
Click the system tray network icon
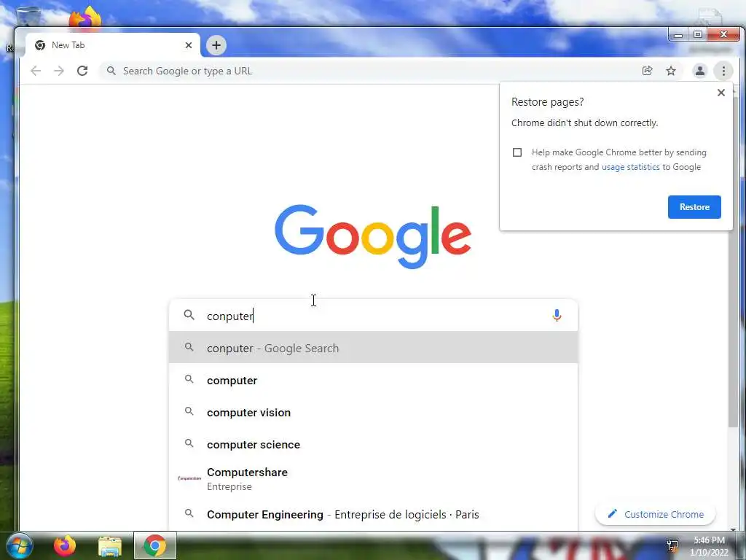click(x=672, y=545)
